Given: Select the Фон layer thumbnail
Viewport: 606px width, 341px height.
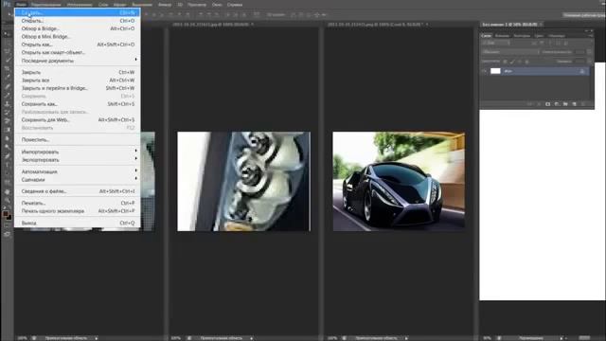Looking at the screenshot, I should tap(495, 71).
